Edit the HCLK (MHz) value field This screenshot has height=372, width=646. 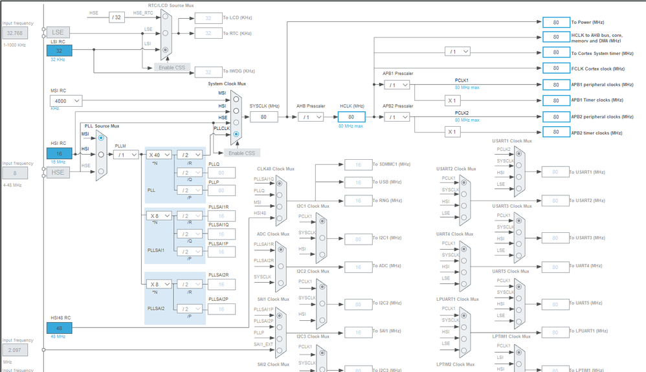click(351, 117)
